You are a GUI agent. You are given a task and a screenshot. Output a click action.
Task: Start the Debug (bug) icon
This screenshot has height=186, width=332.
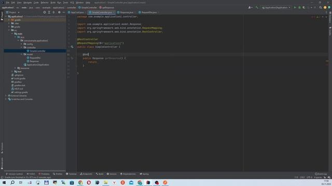(299, 7)
